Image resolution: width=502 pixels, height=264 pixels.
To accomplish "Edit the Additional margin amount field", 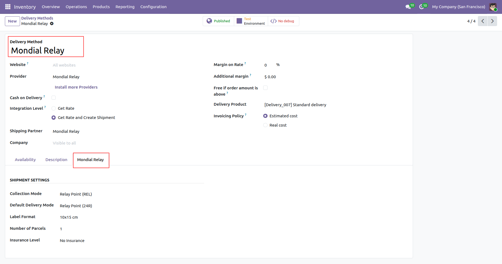I will click(x=335, y=77).
